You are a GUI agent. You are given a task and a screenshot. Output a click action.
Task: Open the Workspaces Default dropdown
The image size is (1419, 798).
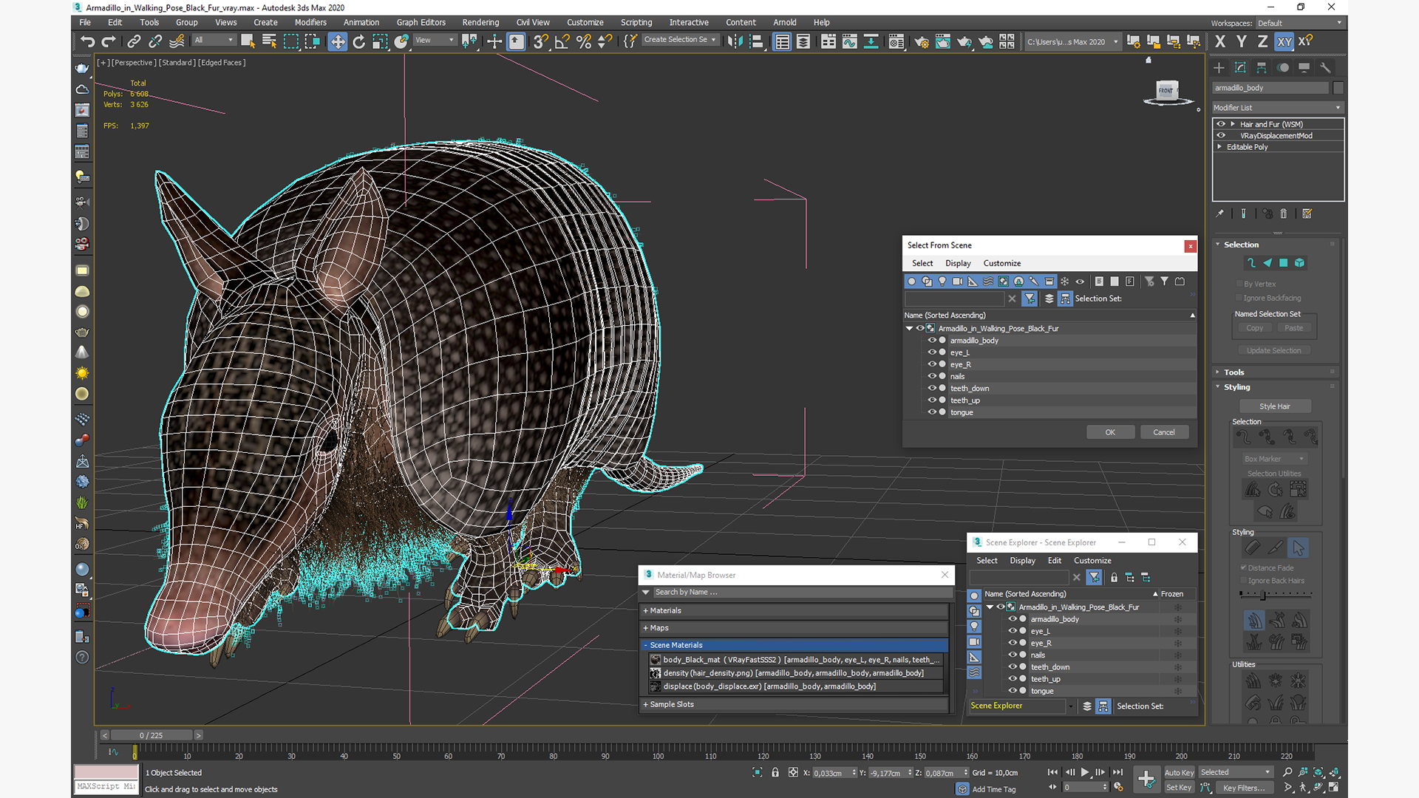coord(1299,23)
